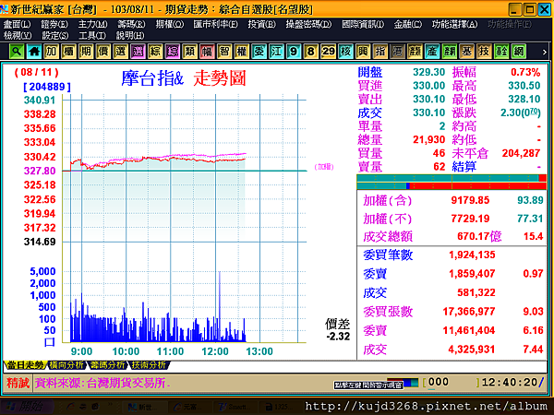Click the 摩台指& chart title
554x415 pixels.
pos(152,78)
